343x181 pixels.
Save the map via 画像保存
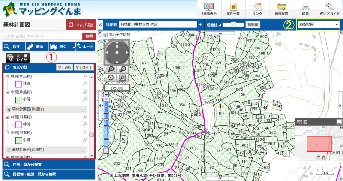pos(282,9)
